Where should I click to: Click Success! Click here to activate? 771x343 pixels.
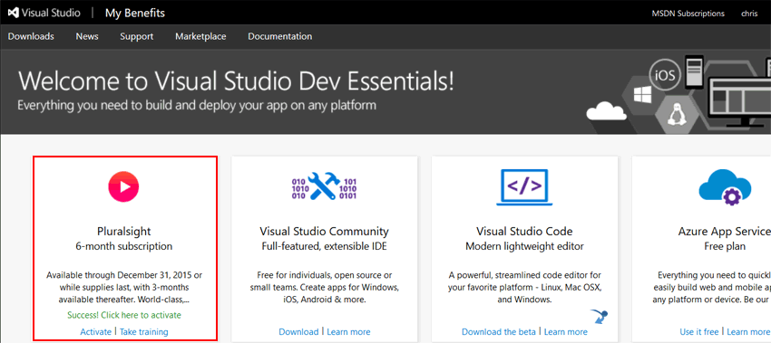[x=124, y=315]
